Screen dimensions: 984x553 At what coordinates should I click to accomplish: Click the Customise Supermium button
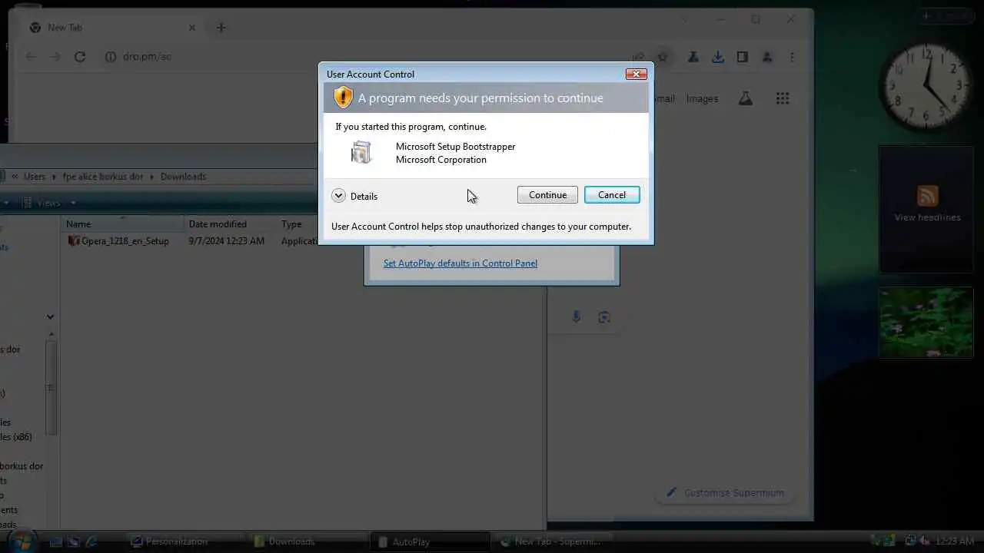(725, 493)
